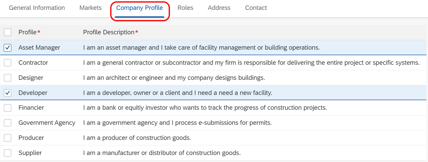Switch to the Contact tab
Screen dimensions: 428x162
click(256, 8)
